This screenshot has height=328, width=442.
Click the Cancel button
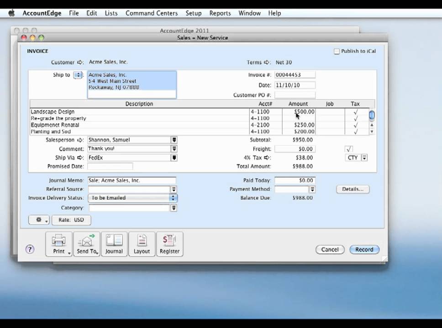[x=330, y=250]
